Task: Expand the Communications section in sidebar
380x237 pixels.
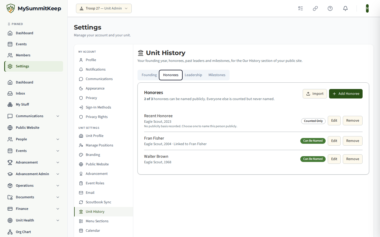Action: click(x=34, y=116)
